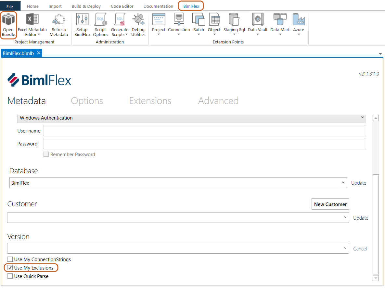The image size is (385, 288).
Task: Switch to the Advanced section
Action: (x=218, y=101)
